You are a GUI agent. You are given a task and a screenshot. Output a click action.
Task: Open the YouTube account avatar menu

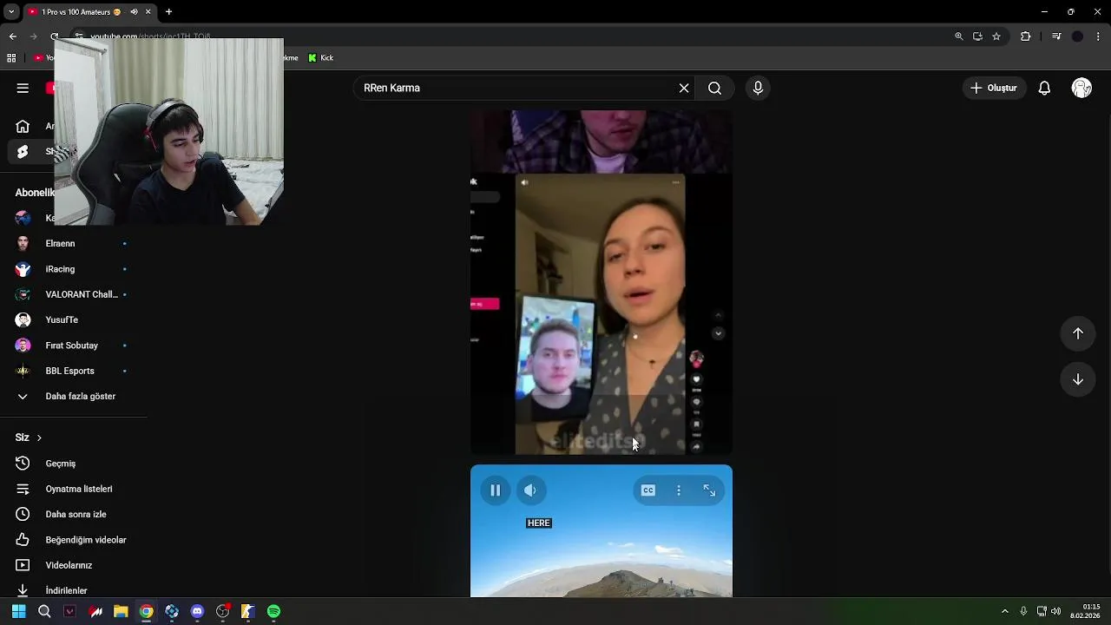[1081, 88]
